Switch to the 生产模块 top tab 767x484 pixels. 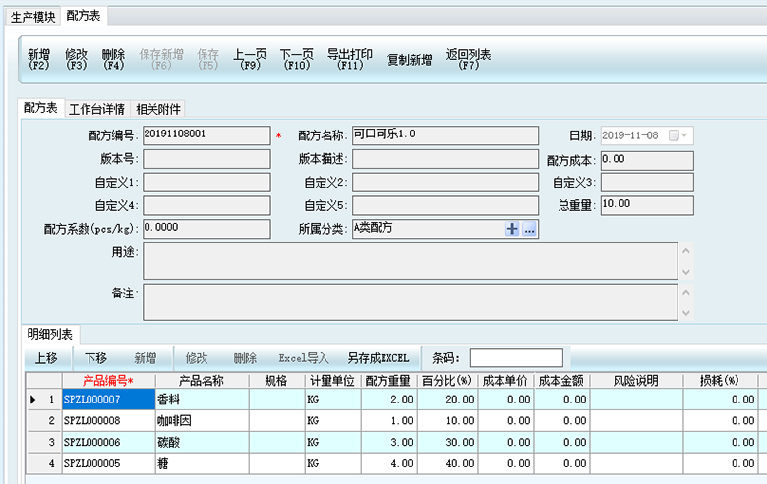32,17
